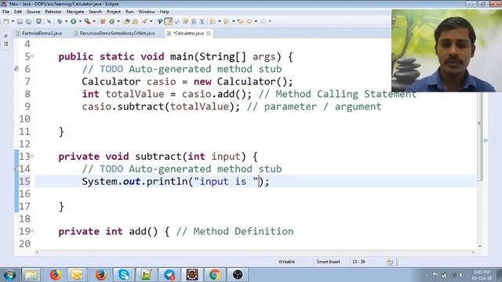Open Skype from the taskbar
The height and width of the screenshot is (282, 502).
click(x=124, y=275)
